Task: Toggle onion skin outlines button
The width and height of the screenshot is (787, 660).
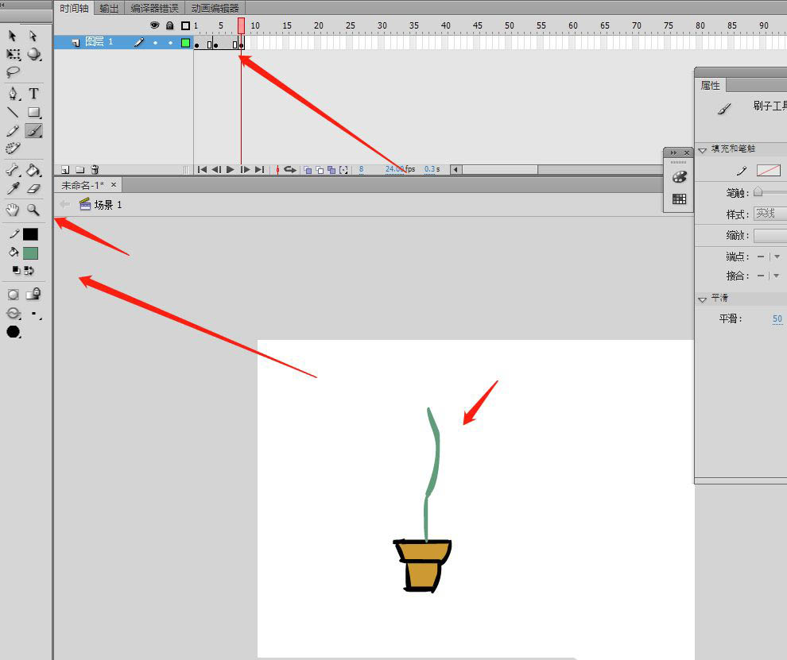Action: click(x=320, y=170)
